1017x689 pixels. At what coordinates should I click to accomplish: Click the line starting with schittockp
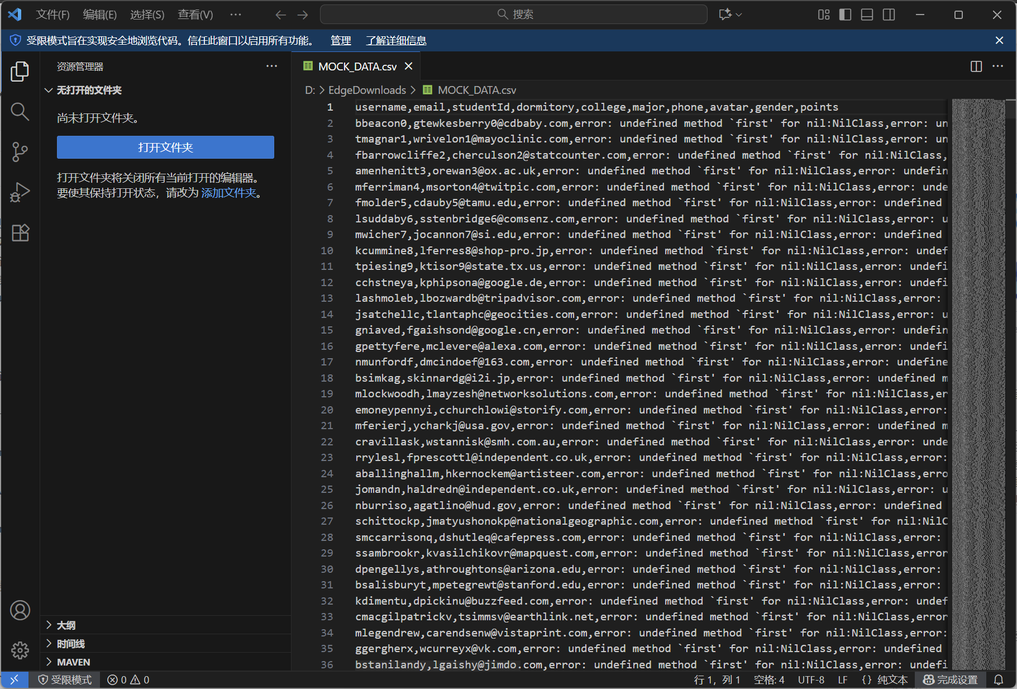click(x=651, y=521)
